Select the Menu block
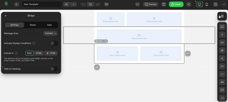The image size is (228, 102). point(222,66)
